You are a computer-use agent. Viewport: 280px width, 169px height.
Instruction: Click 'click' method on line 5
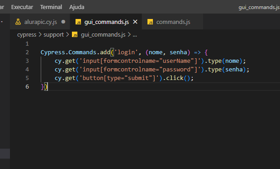click(175, 78)
